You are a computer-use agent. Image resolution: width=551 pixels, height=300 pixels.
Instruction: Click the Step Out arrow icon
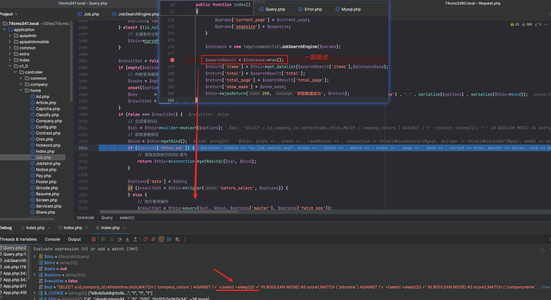pyautogui.click(x=135, y=239)
